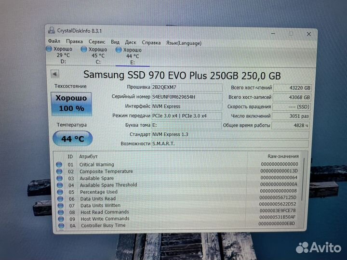Viewport: 347px width, 260px height.
Task: Open the Сервис menu
Action: (x=97, y=42)
